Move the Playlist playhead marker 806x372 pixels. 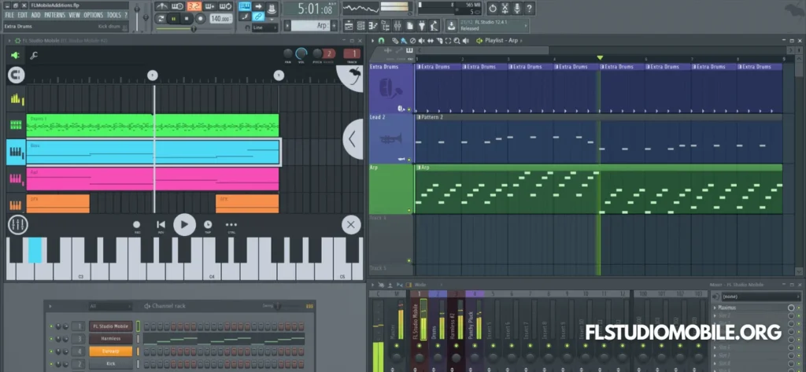tap(599, 58)
